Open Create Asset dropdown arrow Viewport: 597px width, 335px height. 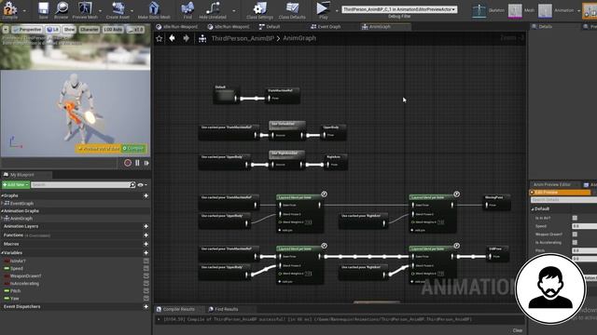(132, 10)
